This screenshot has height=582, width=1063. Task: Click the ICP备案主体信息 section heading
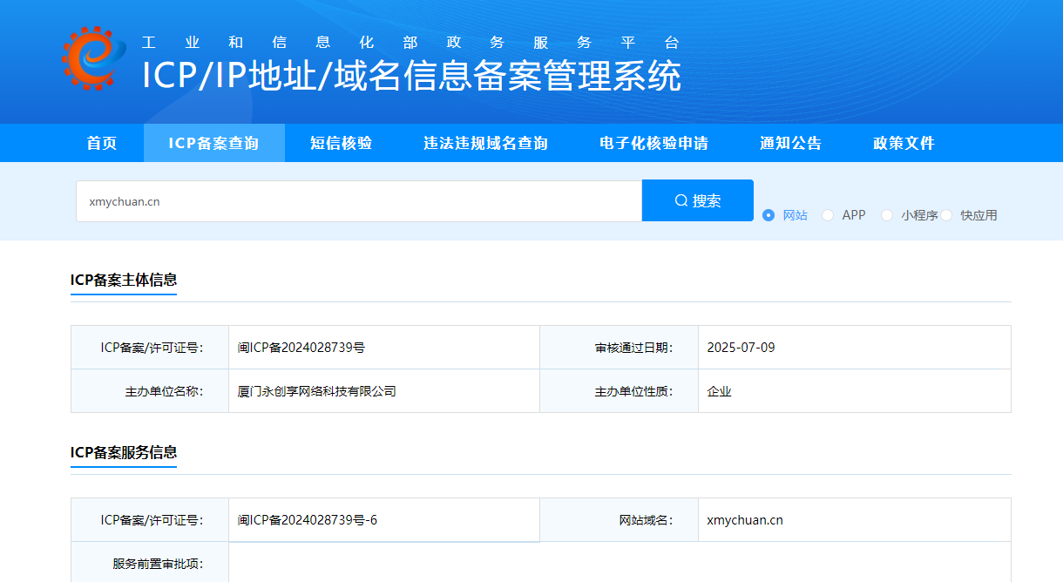tap(124, 280)
